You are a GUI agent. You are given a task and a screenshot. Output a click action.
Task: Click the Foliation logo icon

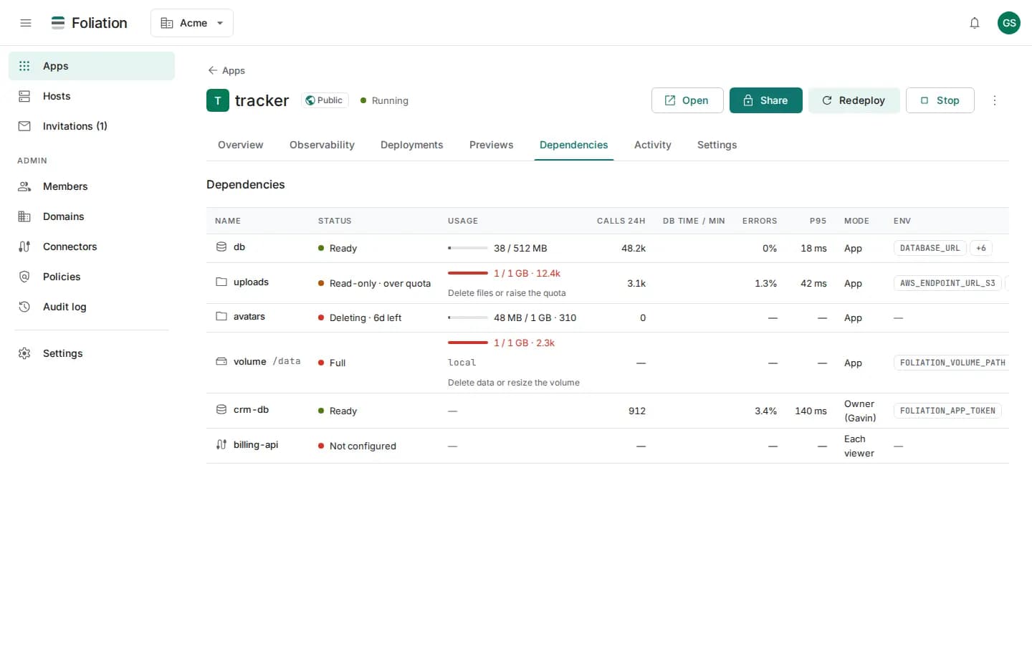tap(58, 23)
